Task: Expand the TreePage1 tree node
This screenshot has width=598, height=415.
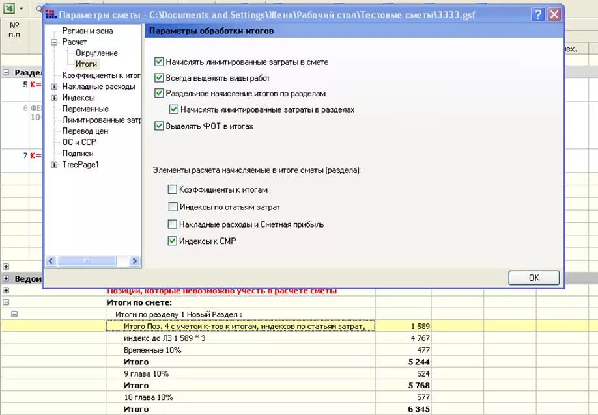Action: click(x=54, y=165)
